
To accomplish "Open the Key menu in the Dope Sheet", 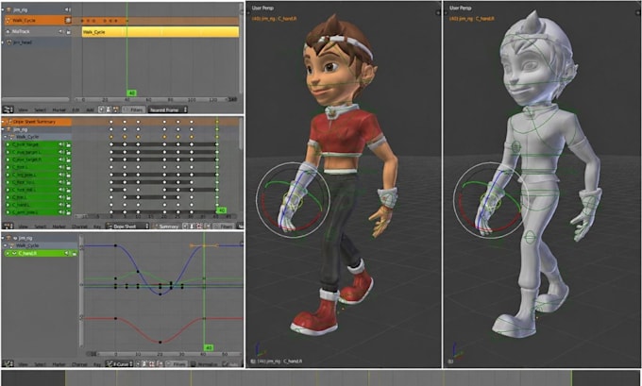I will (97, 226).
